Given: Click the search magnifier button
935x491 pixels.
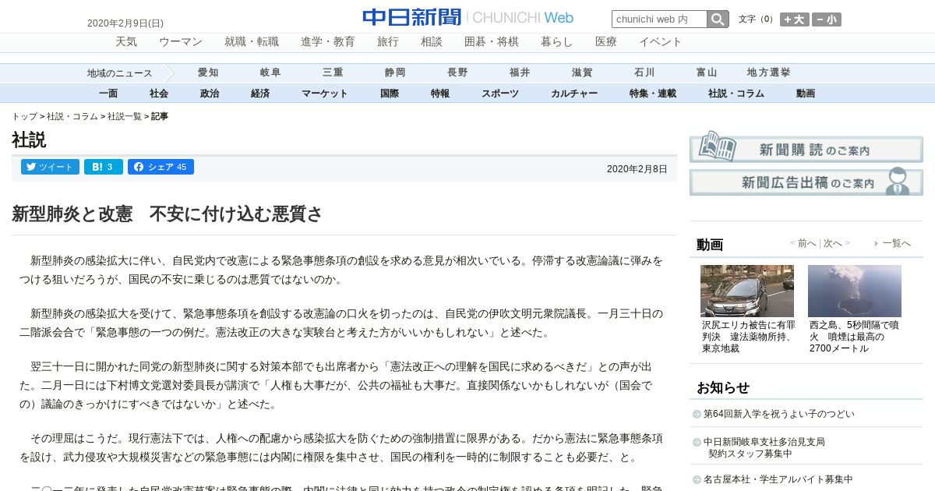Looking at the screenshot, I should click(x=718, y=19).
